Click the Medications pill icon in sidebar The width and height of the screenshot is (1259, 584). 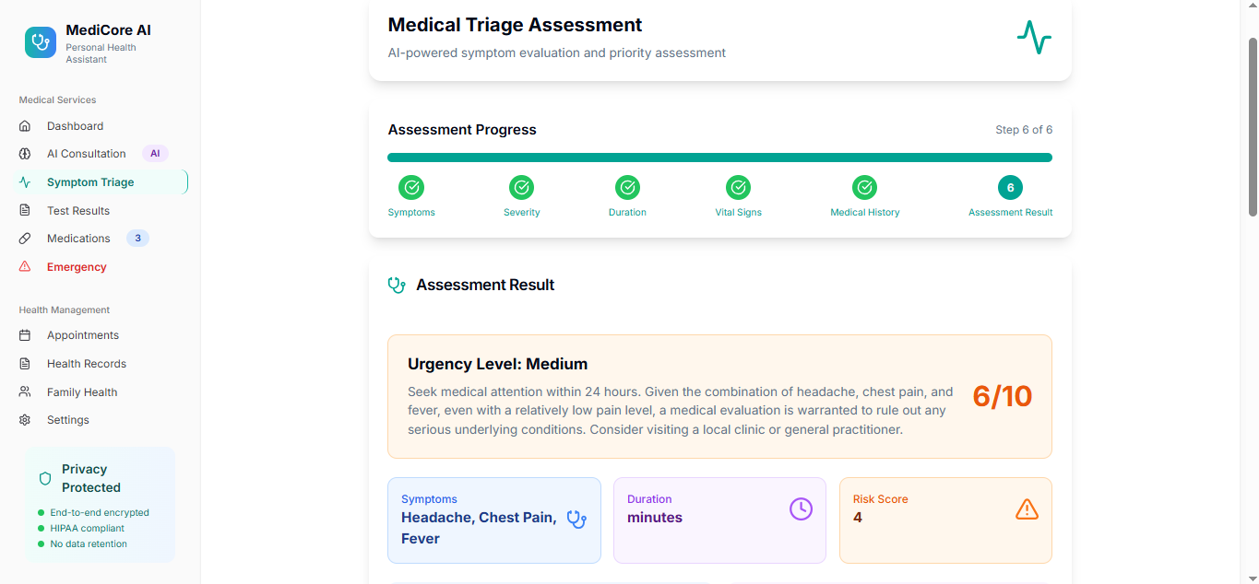pos(26,238)
